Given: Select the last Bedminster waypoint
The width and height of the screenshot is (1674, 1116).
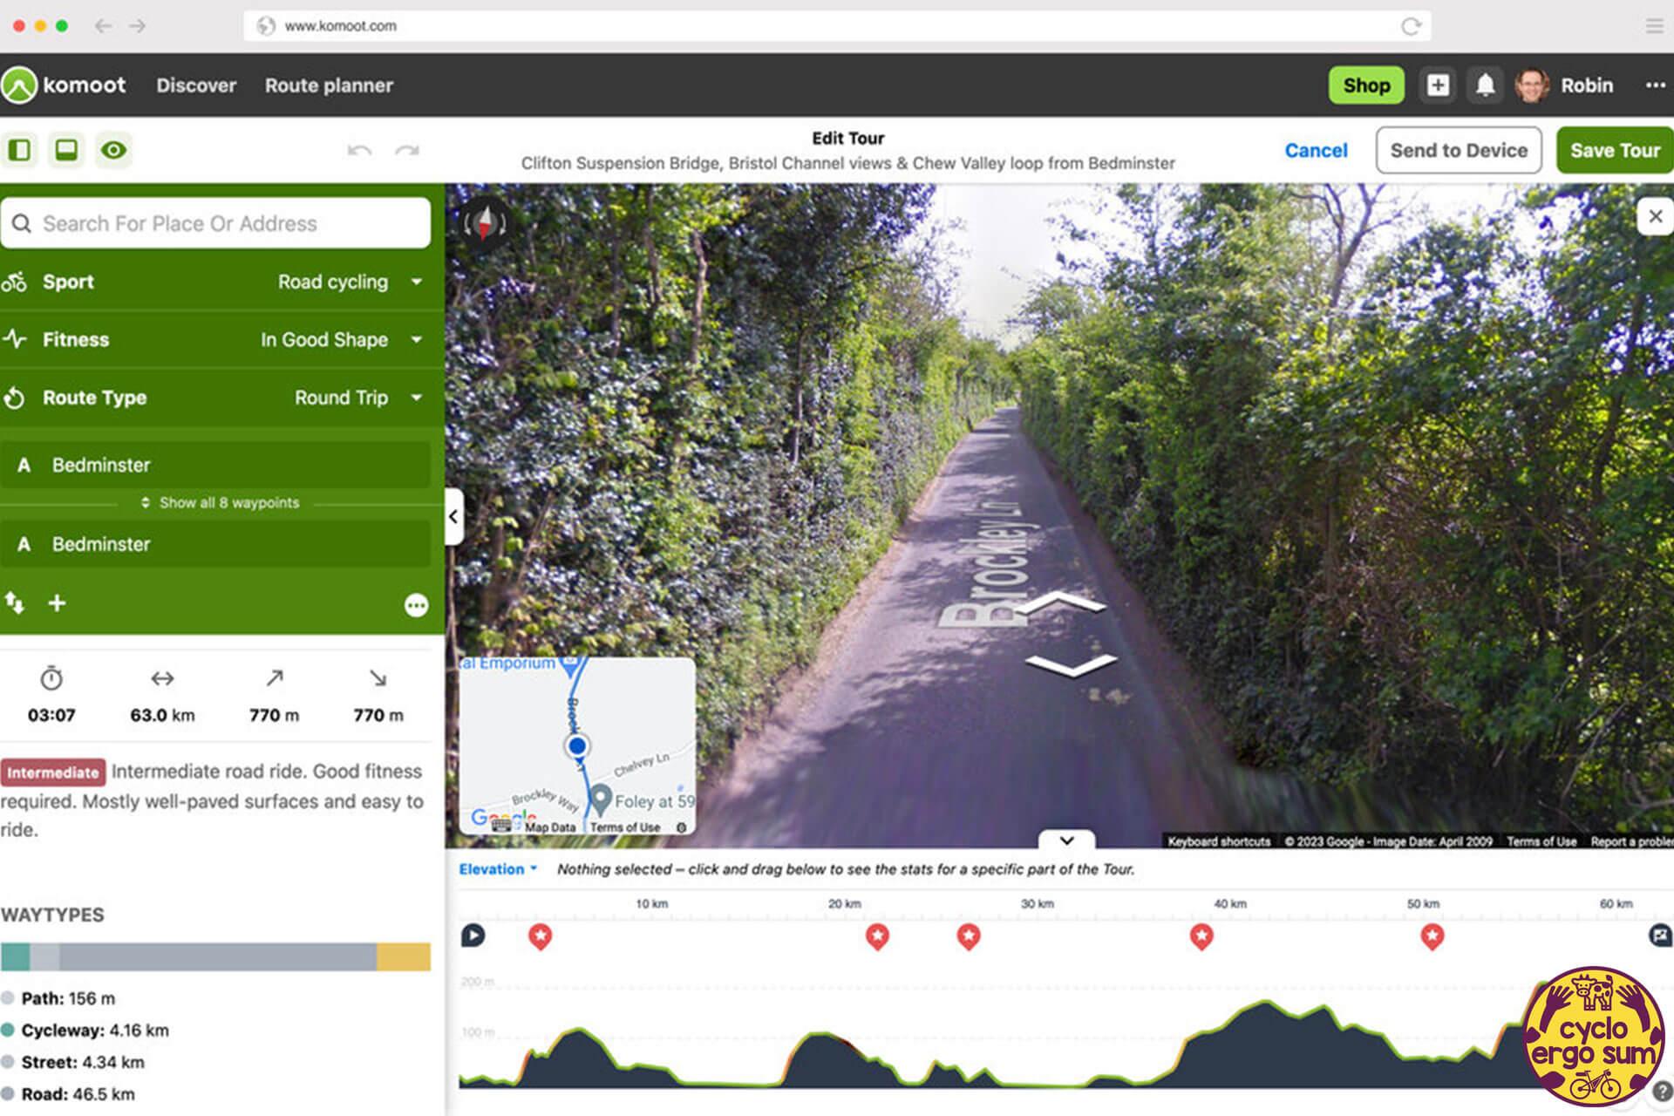Looking at the screenshot, I should pyautogui.click(x=216, y=544).
